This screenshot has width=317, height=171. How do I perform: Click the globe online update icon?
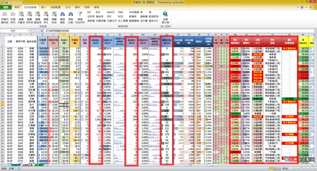click(x=165, y=14)
